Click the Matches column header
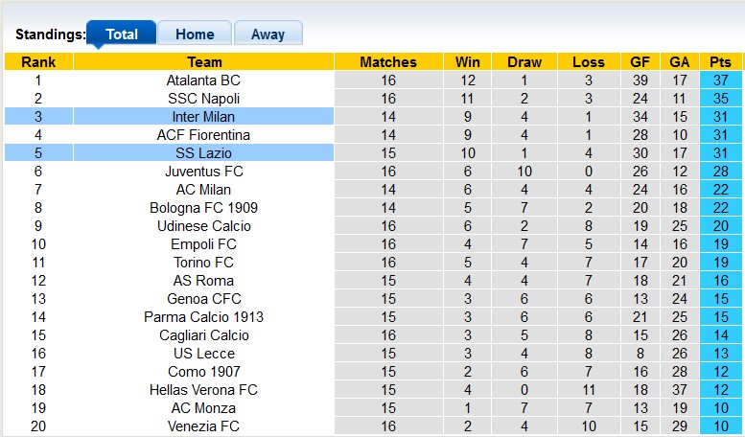 coord(387,61)
